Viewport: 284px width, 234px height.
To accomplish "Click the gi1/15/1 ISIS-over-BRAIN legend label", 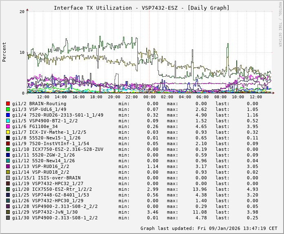I will click(46, 178).
